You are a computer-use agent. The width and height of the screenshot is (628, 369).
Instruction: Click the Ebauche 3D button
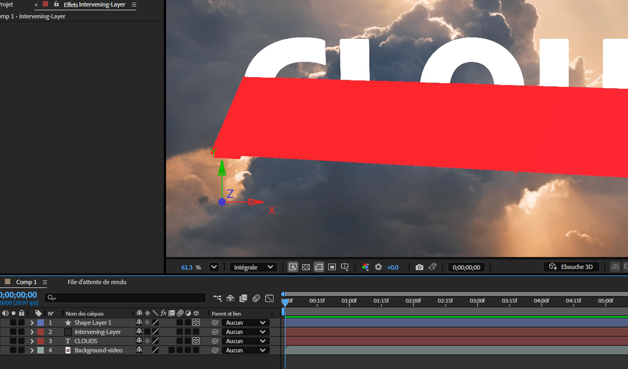coord(571,267)
